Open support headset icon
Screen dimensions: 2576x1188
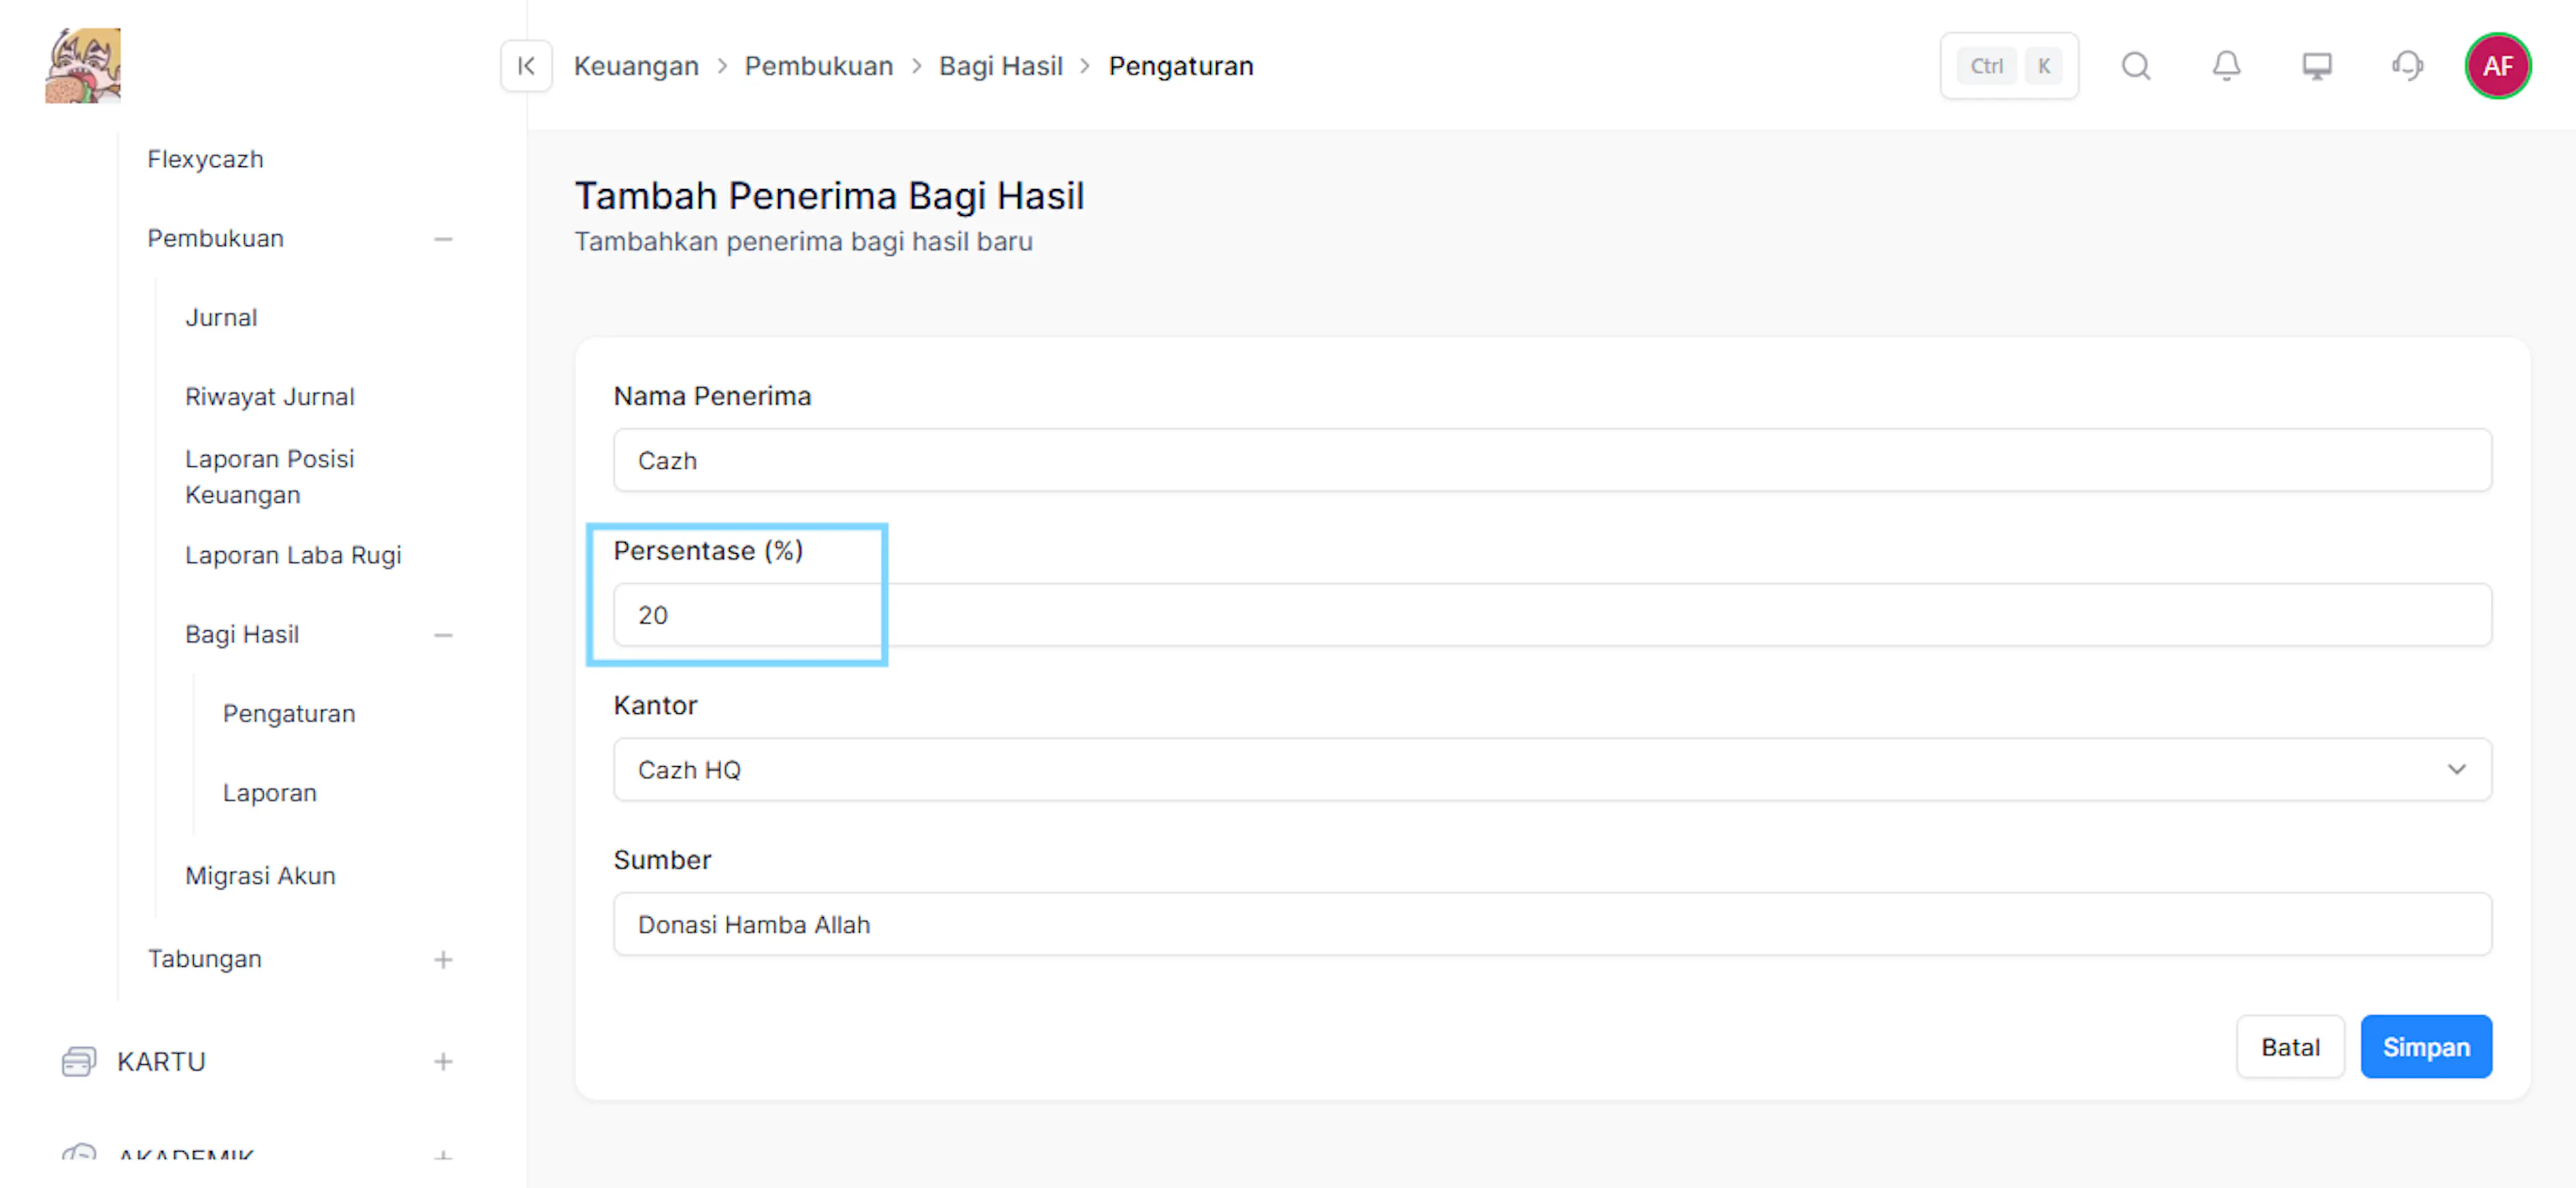coord(2407,66)
